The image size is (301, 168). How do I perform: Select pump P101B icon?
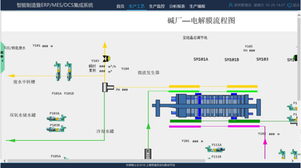point(69,71)
